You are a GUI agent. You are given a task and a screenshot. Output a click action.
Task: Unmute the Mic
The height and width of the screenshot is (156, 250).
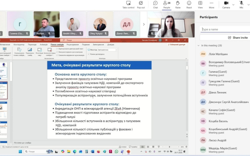tap(241, 4)
